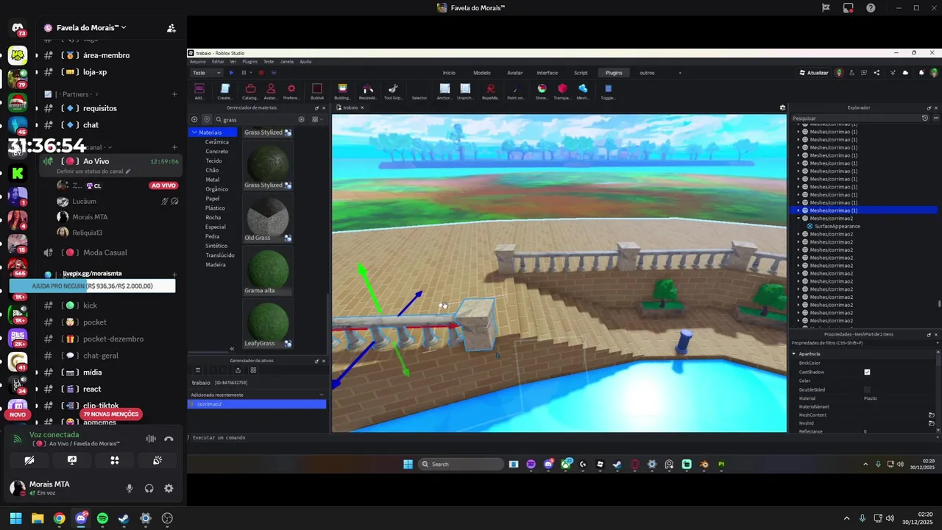942x530 pixels.
Task: Click the Explorer Pesquisar search field
Action: [855, 118]
